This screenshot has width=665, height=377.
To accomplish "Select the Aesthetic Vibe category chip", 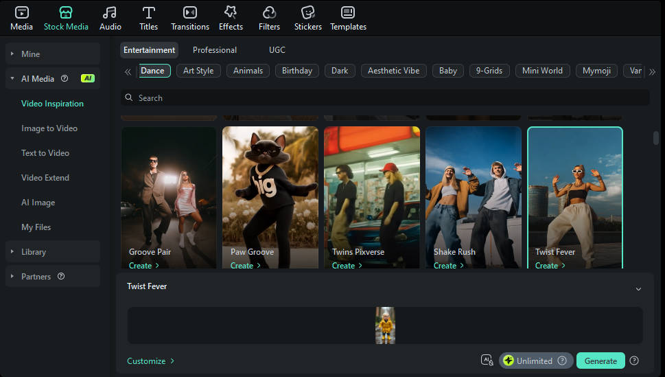I will pos(393,71).
